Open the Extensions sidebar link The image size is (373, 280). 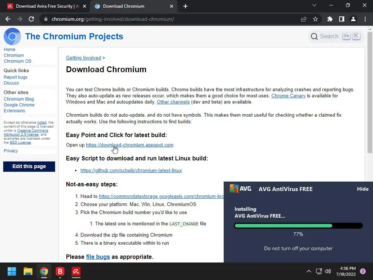tap(14, 111)
